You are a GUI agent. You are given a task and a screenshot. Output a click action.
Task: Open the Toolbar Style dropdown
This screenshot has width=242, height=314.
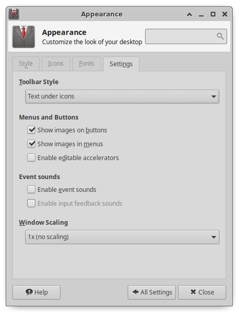click(122, 96)
